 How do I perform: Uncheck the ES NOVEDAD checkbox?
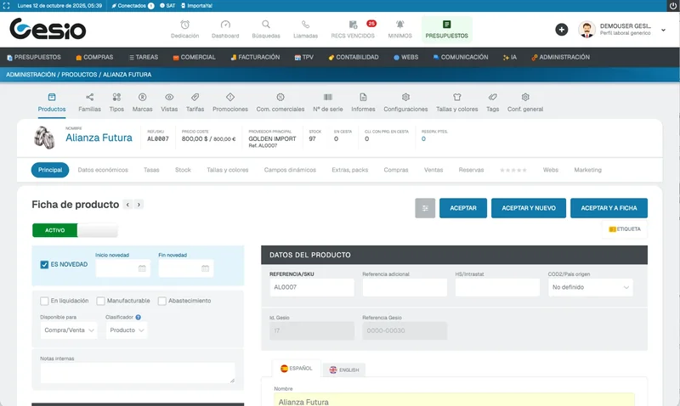(x=44, y=264)
